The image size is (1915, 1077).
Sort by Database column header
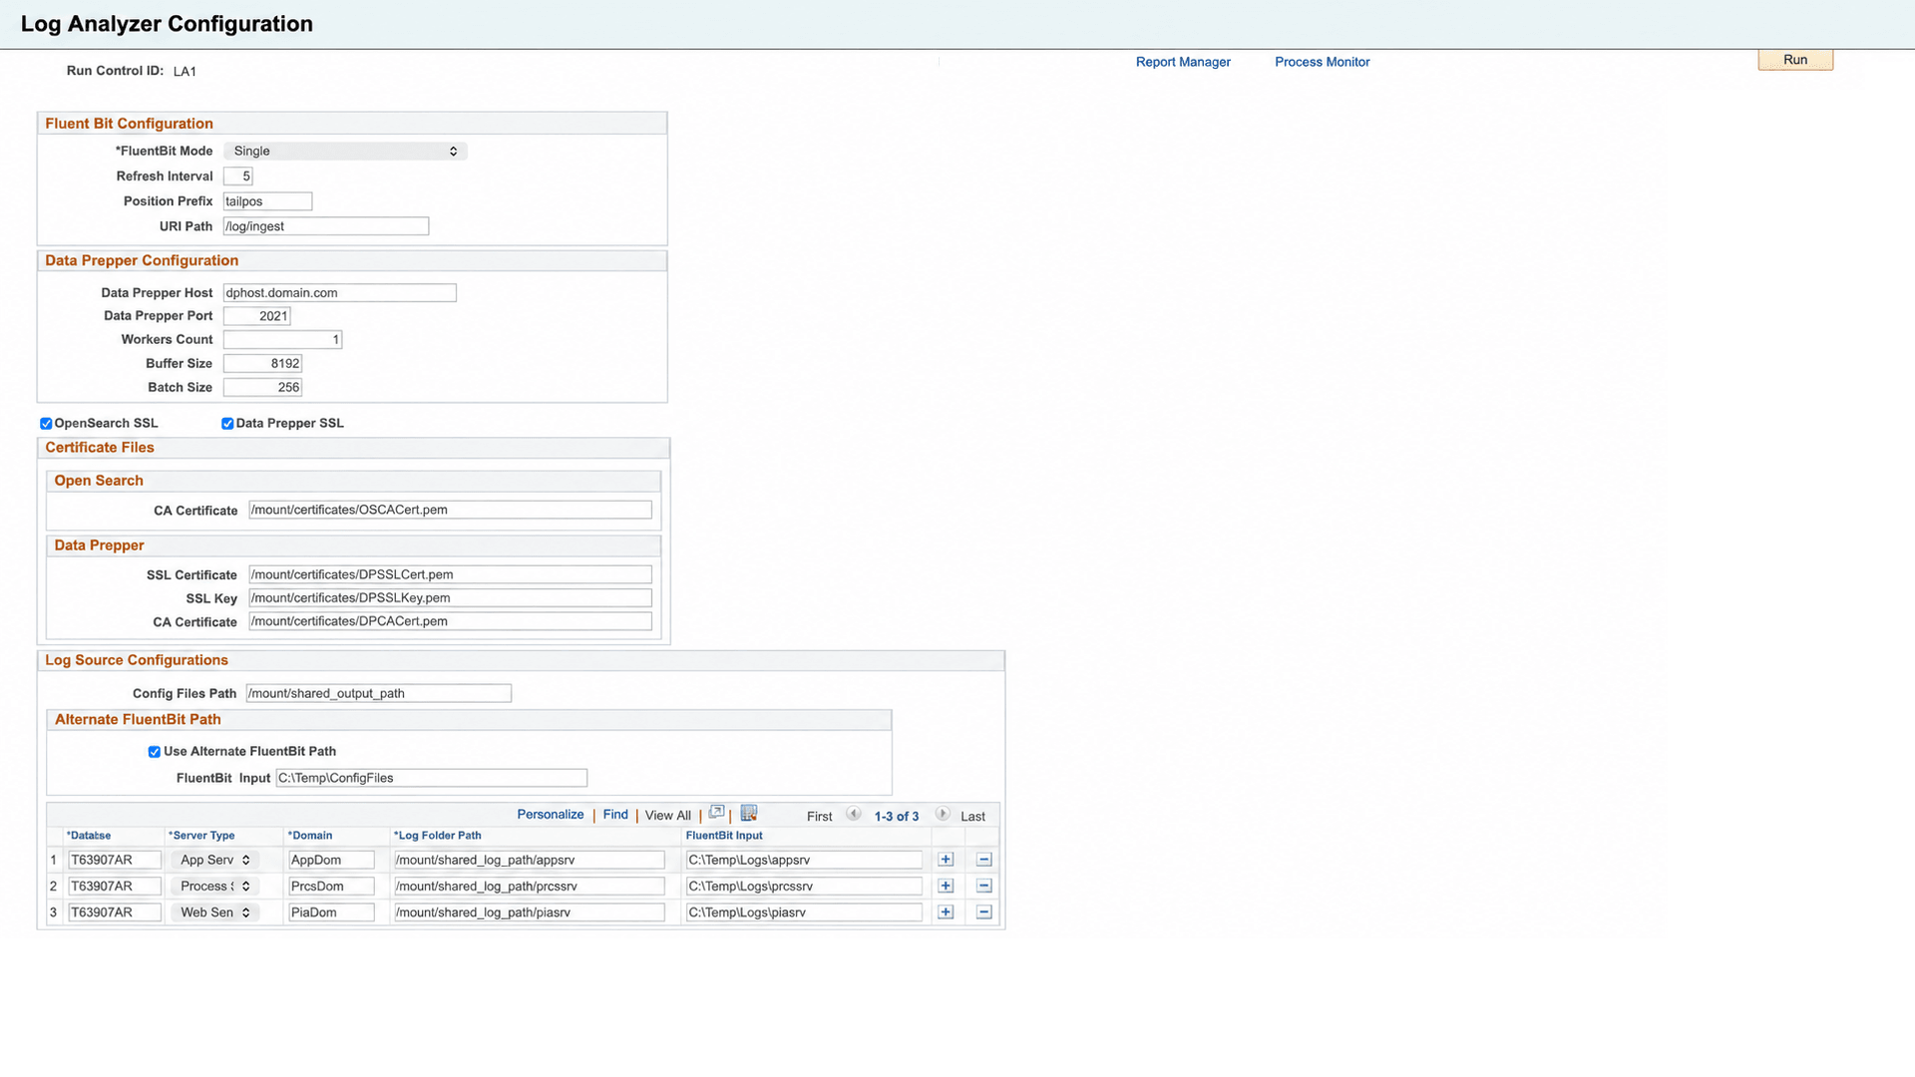(89, 836)
